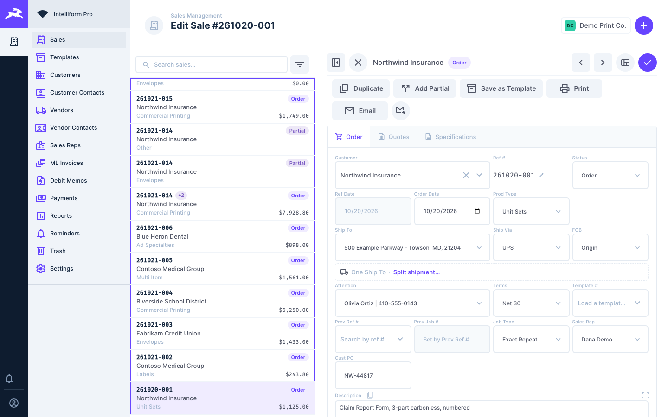
Task: Go to the next sale arrow
Action: (x=603, y=63)
